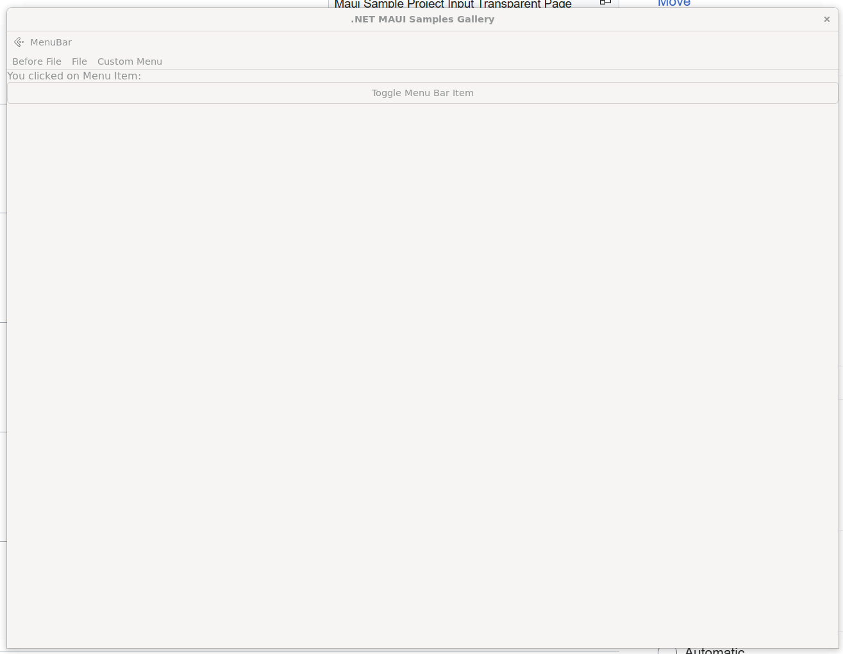843x654 pixels.
Task: Click the back arrow beside MenuBar
Action: [19, 42]
